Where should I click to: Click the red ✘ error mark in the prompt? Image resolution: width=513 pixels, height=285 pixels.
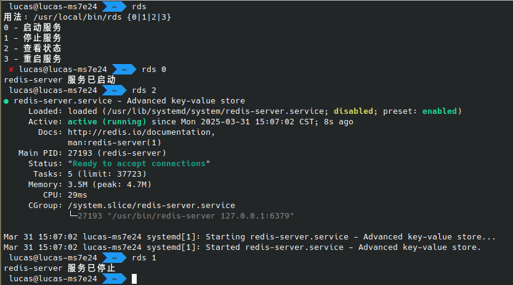click(11, 70)
